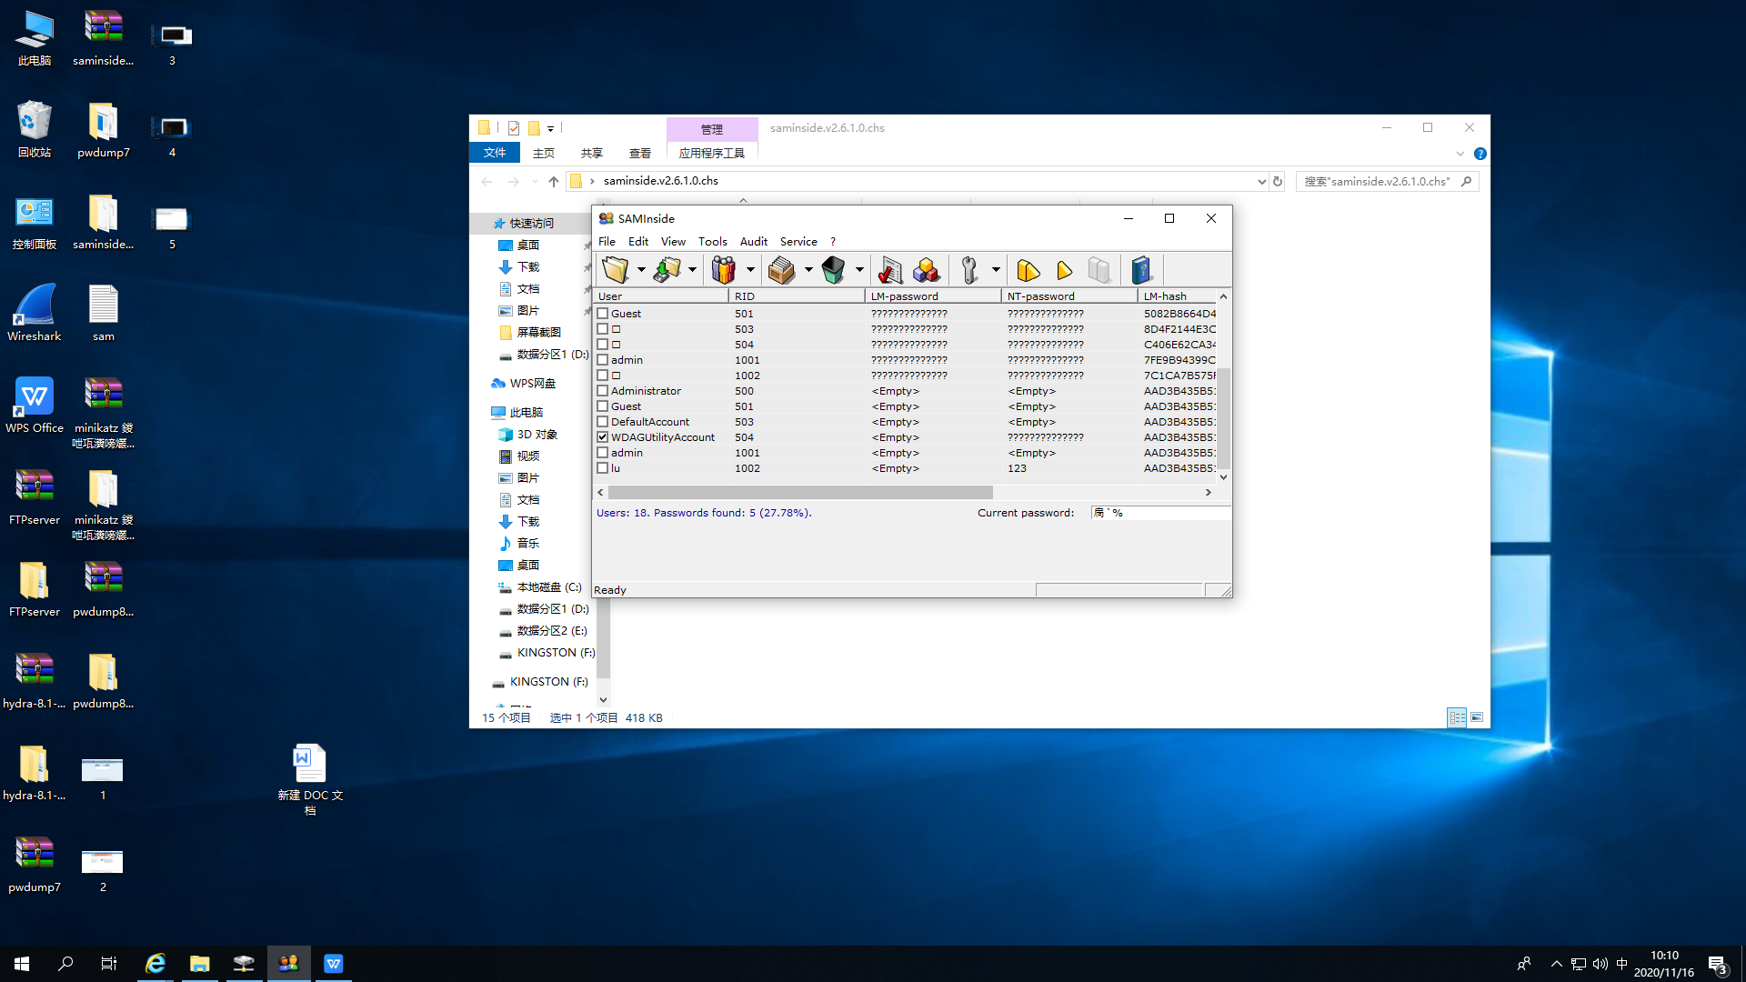Open the Explorer address bar history dropdown
1746x982 pixels.
(x=1261, y=182)
